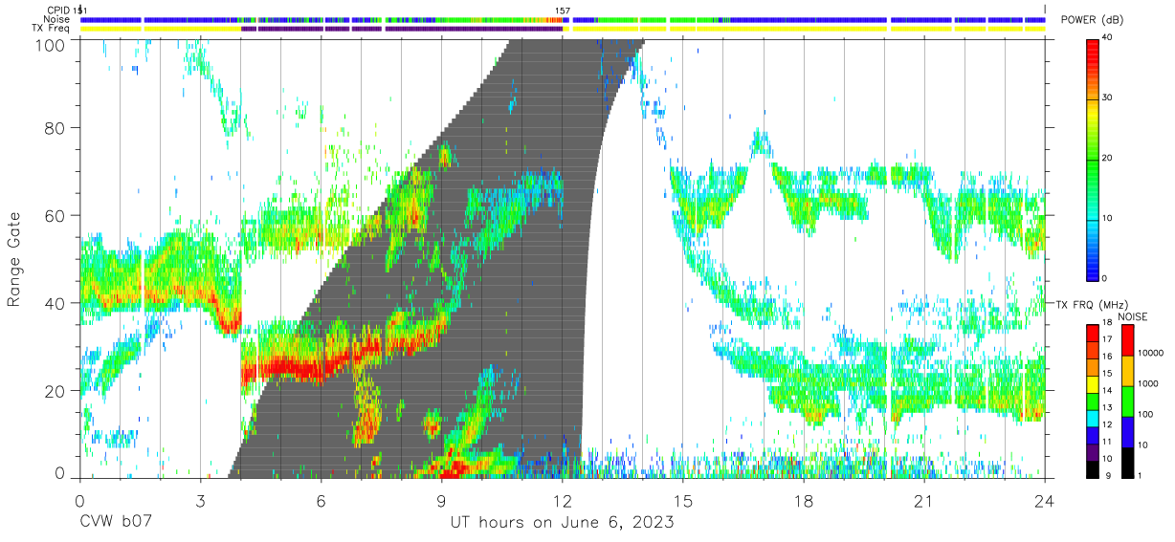This screenshot has height=542, width=1175.
Task: Click the CPID row label
Action: tap(58, 11)
